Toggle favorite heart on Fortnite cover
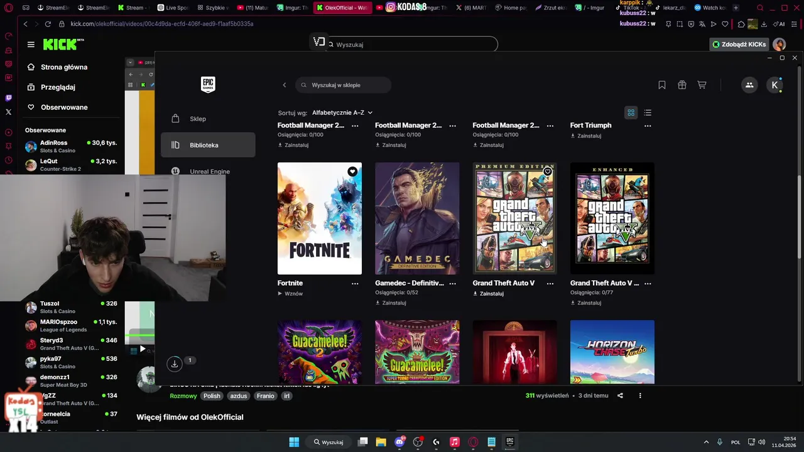The image size is (804, 452). coord(352,171)
